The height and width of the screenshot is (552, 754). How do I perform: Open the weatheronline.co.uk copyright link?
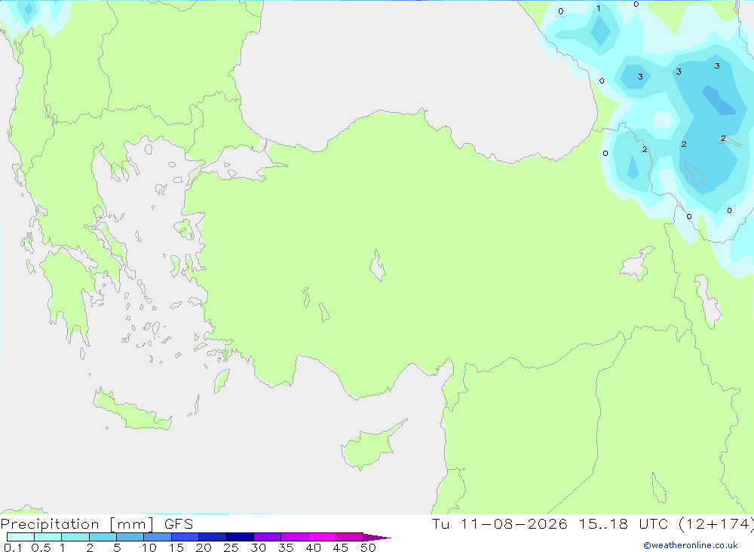[x=691, y=545]
